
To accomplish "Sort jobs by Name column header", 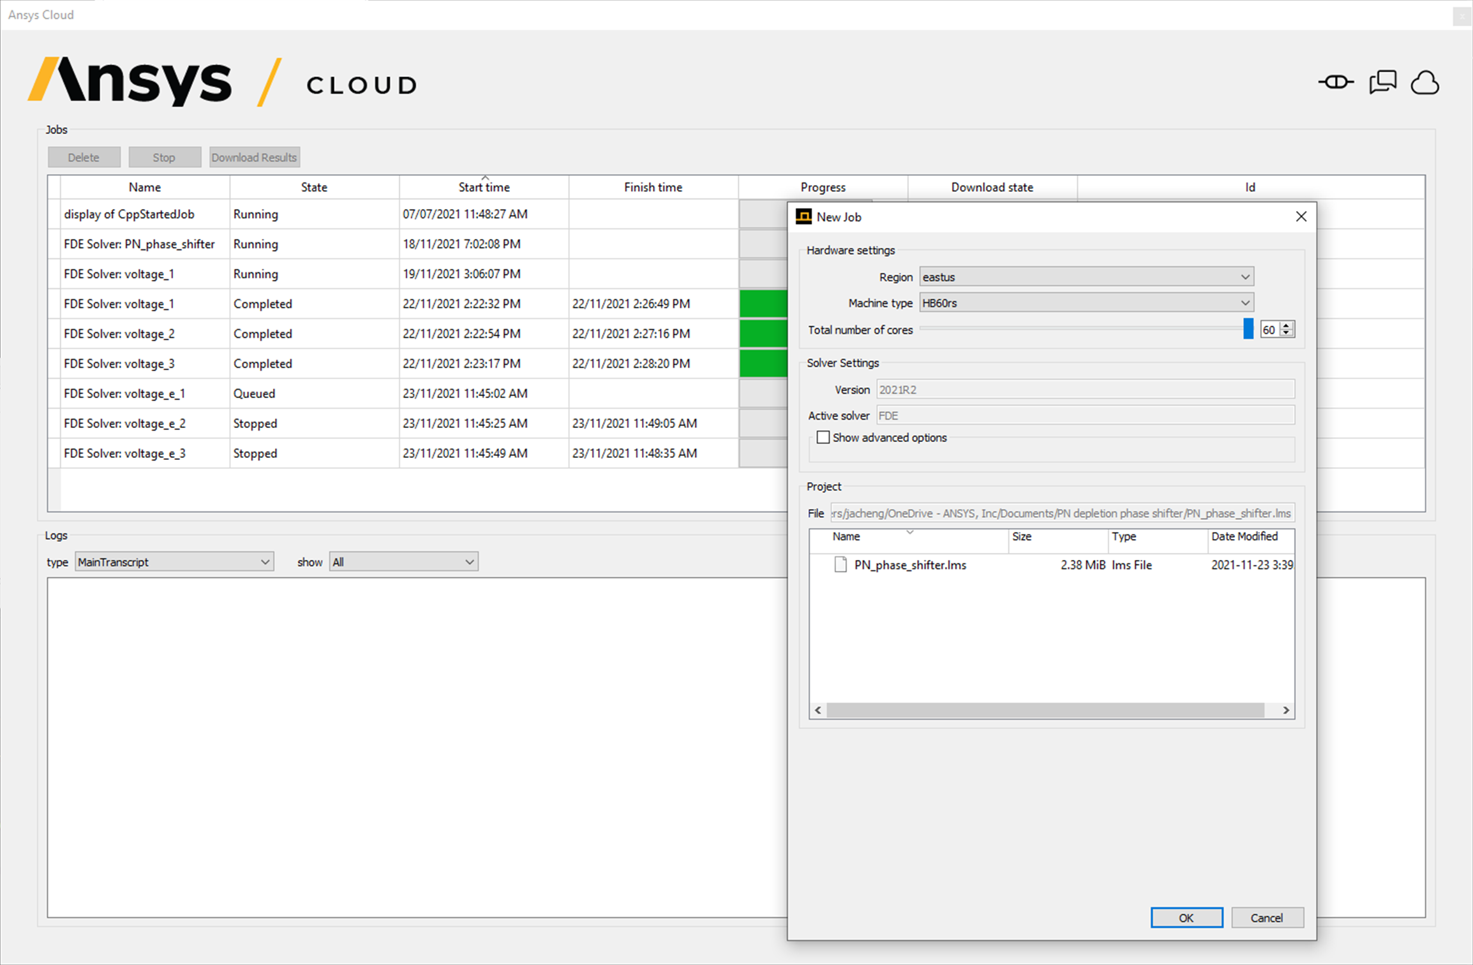I will pos(145,187).
